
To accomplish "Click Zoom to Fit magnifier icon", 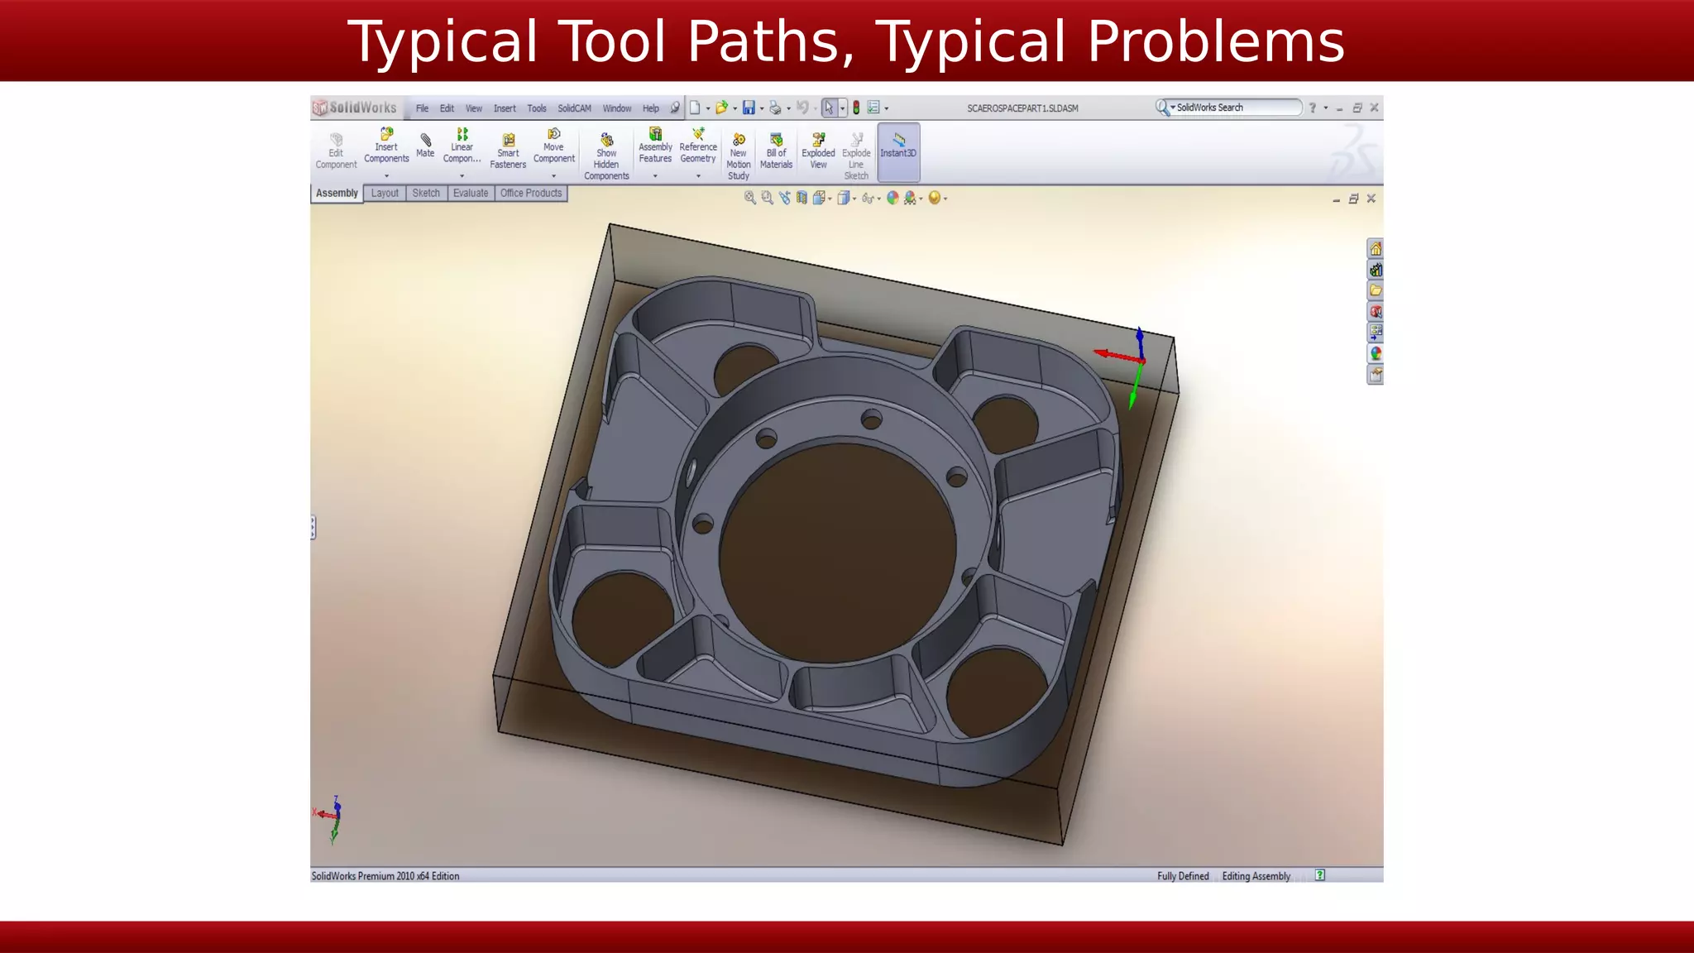I will 749,198.
